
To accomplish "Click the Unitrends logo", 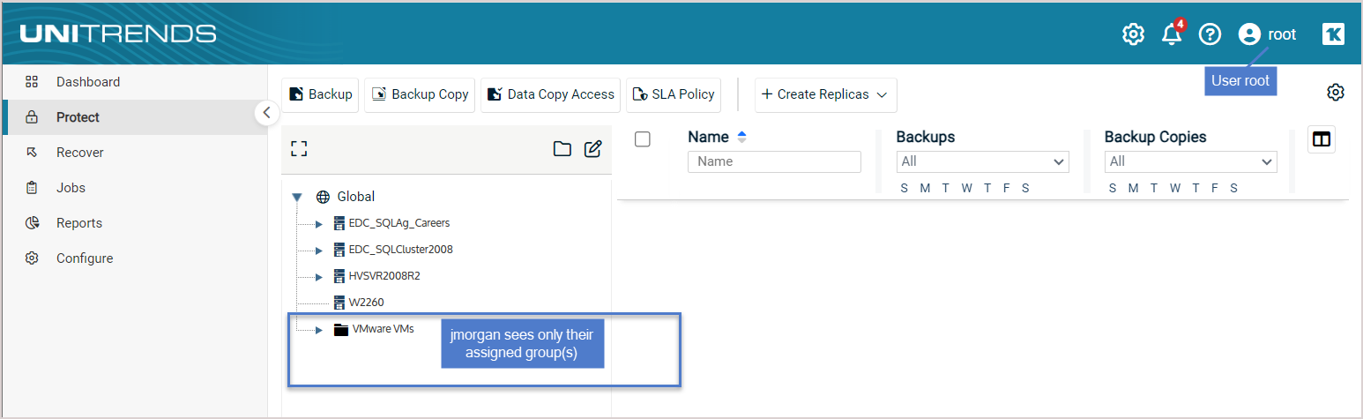I will point(117,34).
